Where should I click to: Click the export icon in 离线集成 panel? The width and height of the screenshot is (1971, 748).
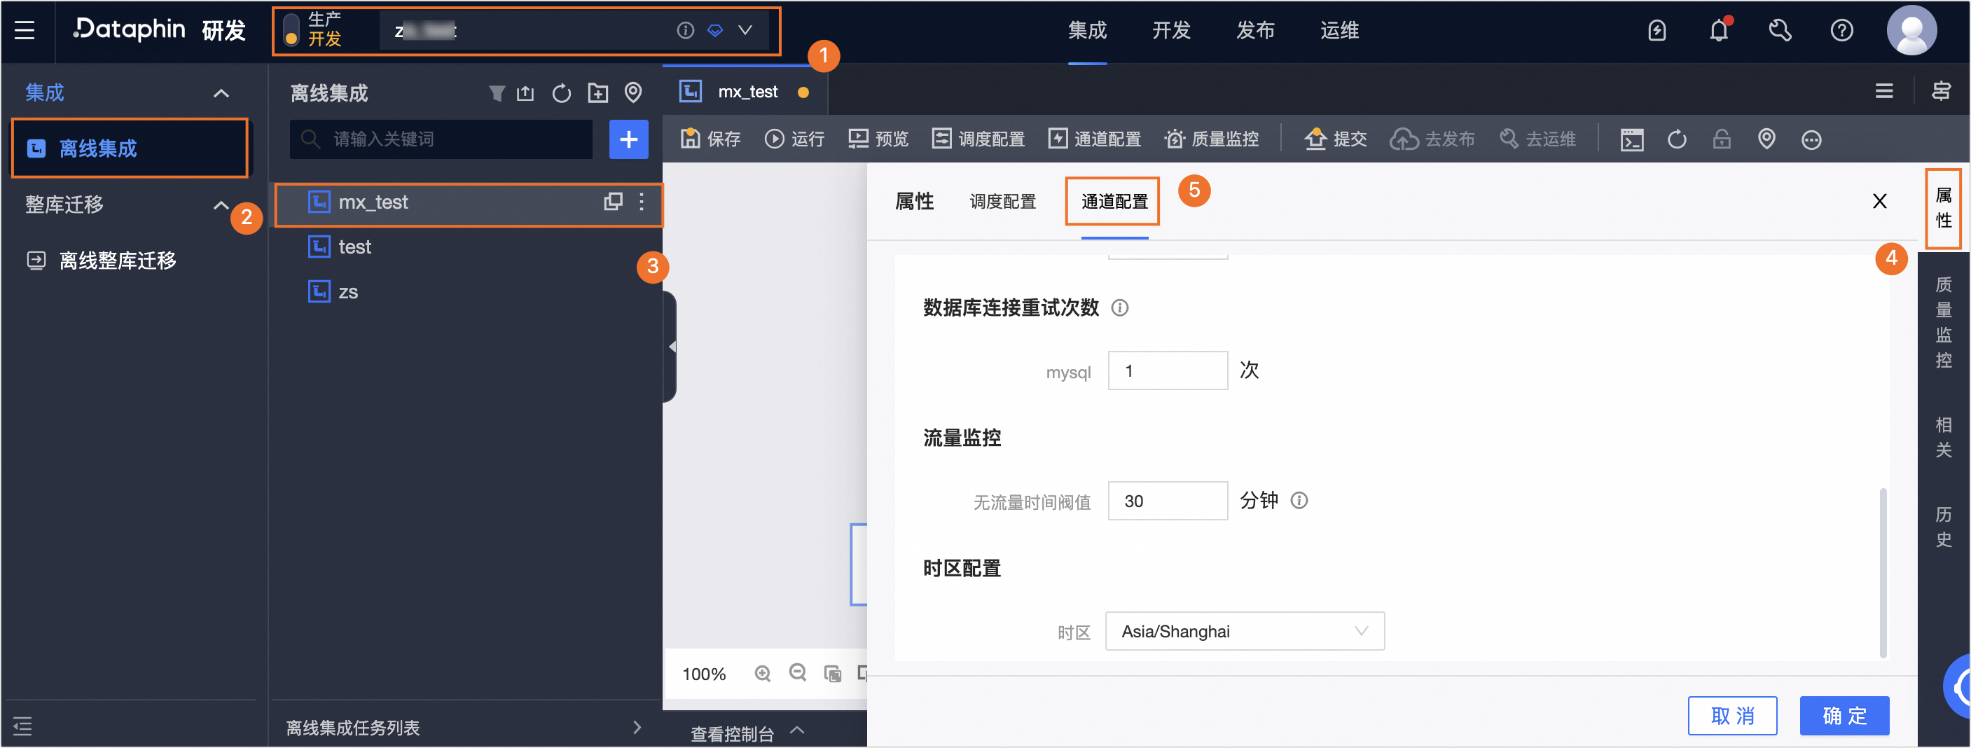click(525, 93)
